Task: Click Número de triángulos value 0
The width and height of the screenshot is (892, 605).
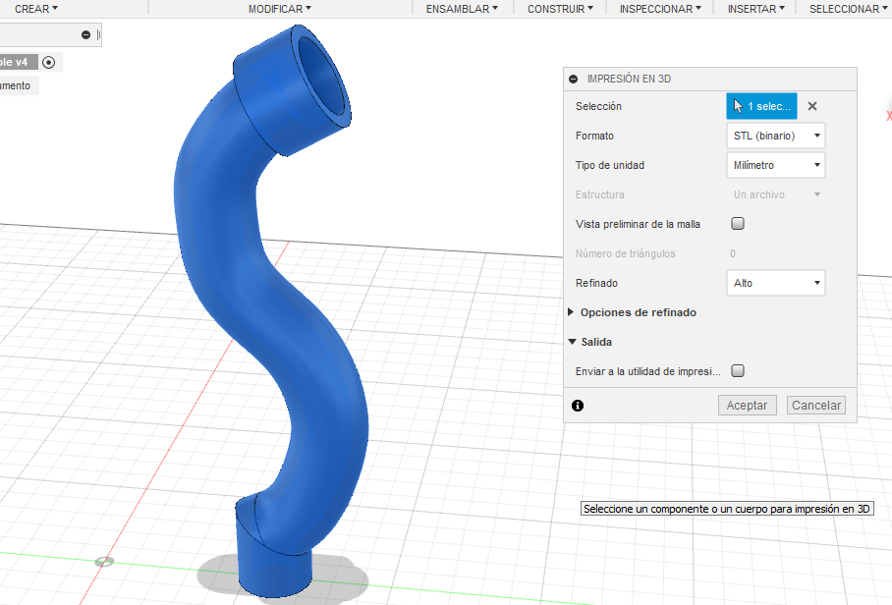Action: click(733, 253)
